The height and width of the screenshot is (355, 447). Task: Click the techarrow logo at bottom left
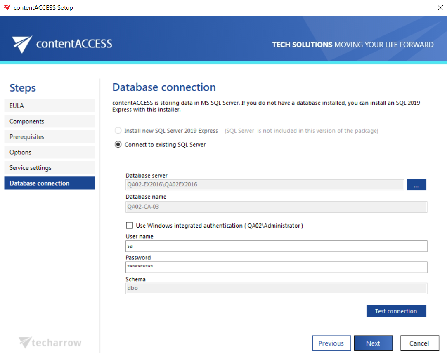pyautogui.click(x=50, y=343)
